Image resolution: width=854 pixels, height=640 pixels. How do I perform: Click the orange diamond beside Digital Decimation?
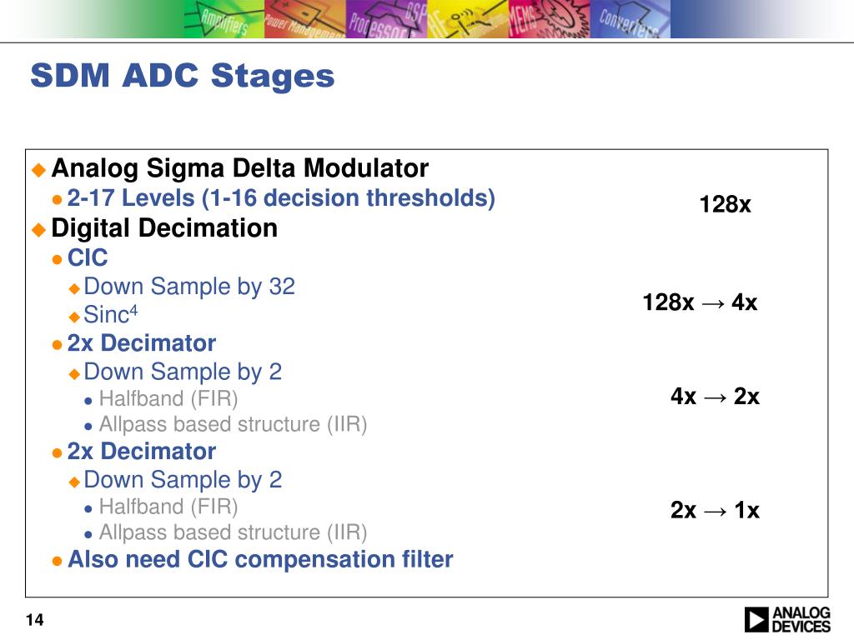(38, 230)
